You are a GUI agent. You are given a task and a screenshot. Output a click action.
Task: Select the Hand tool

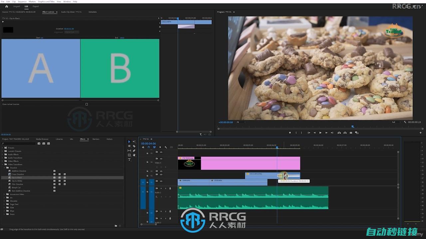(x=134, y=155)
